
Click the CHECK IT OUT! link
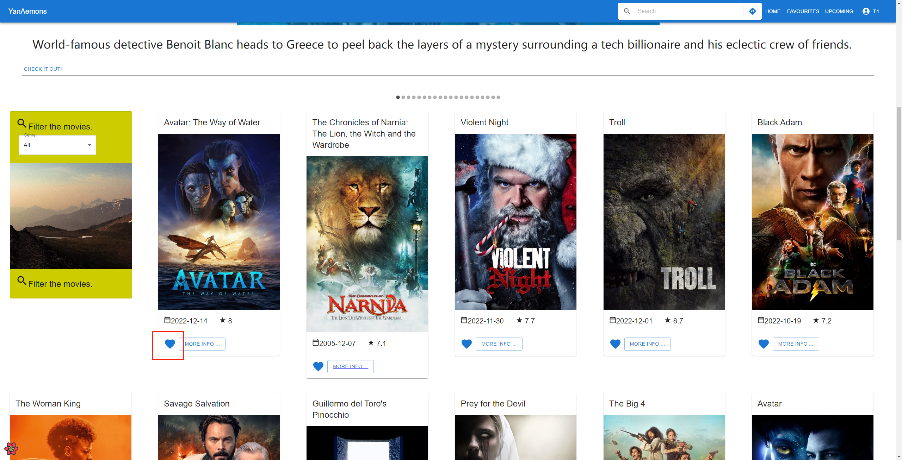coord(43,69)
